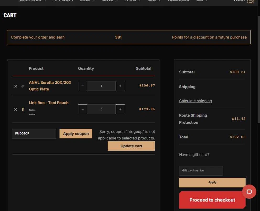
Task: Remove Link Roo Tool Pouch from cart
Action: (15, 110)
